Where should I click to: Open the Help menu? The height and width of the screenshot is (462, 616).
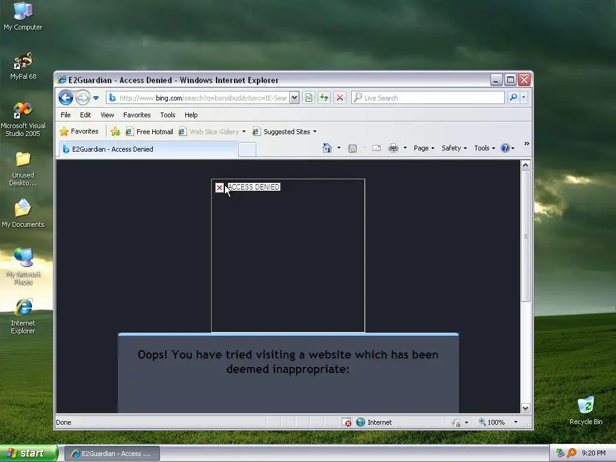(x=191, y=115)
